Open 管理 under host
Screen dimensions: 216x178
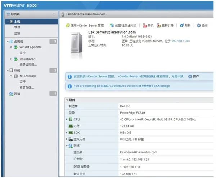17,27
